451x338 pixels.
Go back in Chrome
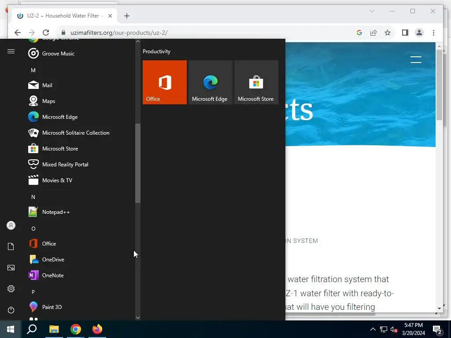pyautogui.click(x=18, y=33)
